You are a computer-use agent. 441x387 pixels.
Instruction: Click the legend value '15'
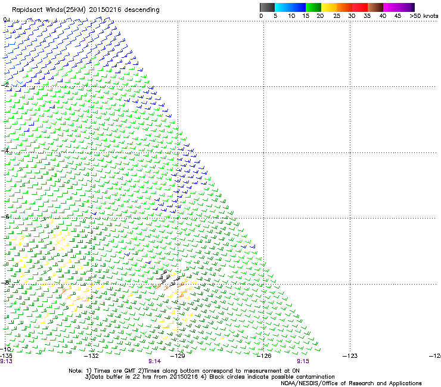(306, 16)
